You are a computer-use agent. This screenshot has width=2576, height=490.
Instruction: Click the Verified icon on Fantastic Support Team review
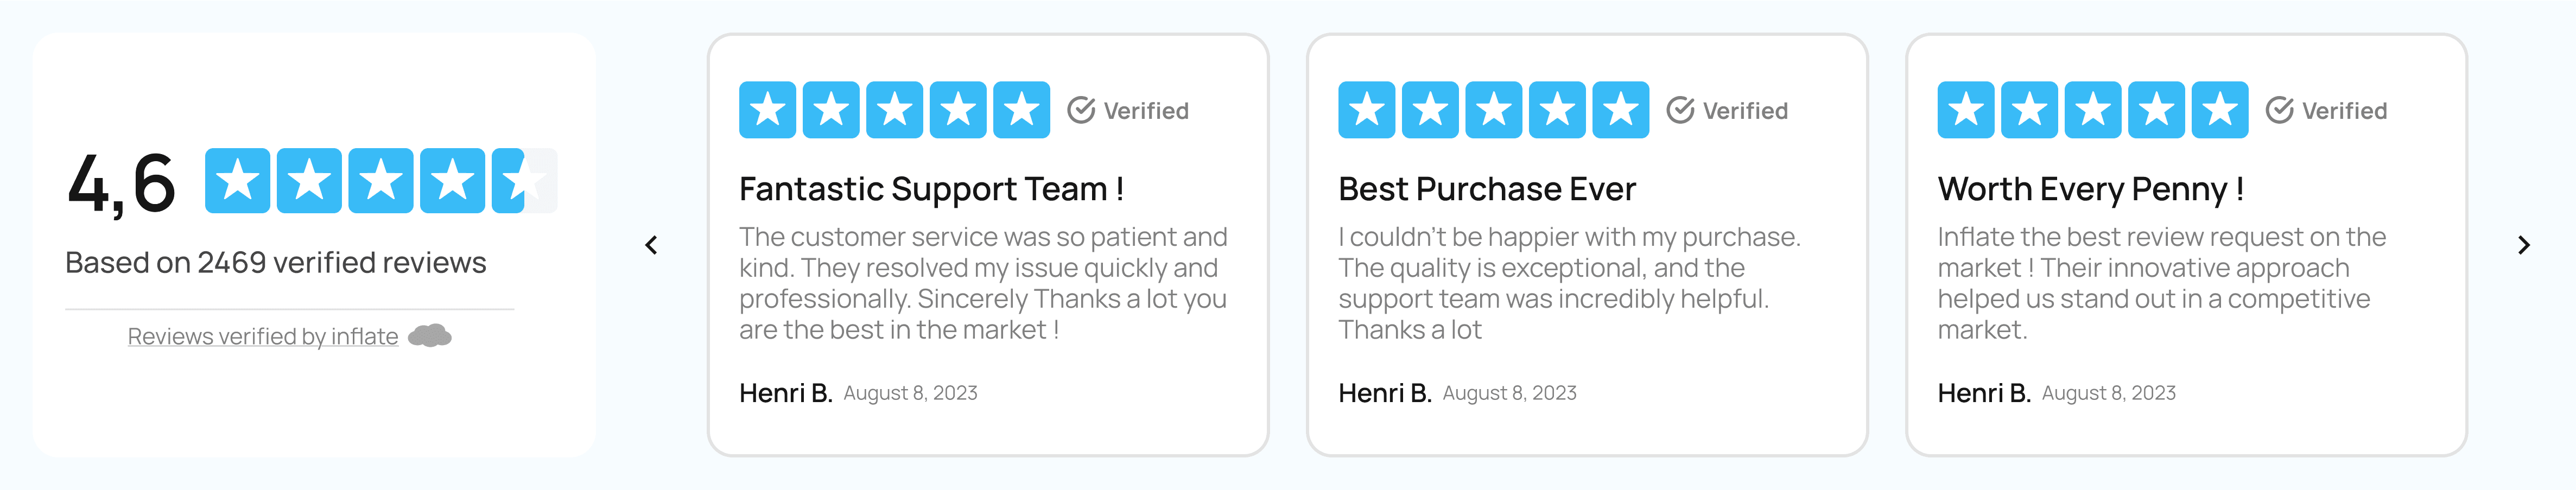click(1081, 110)
